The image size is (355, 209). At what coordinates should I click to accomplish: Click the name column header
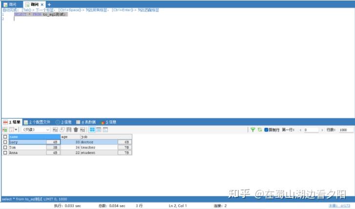tap(34, 137)
